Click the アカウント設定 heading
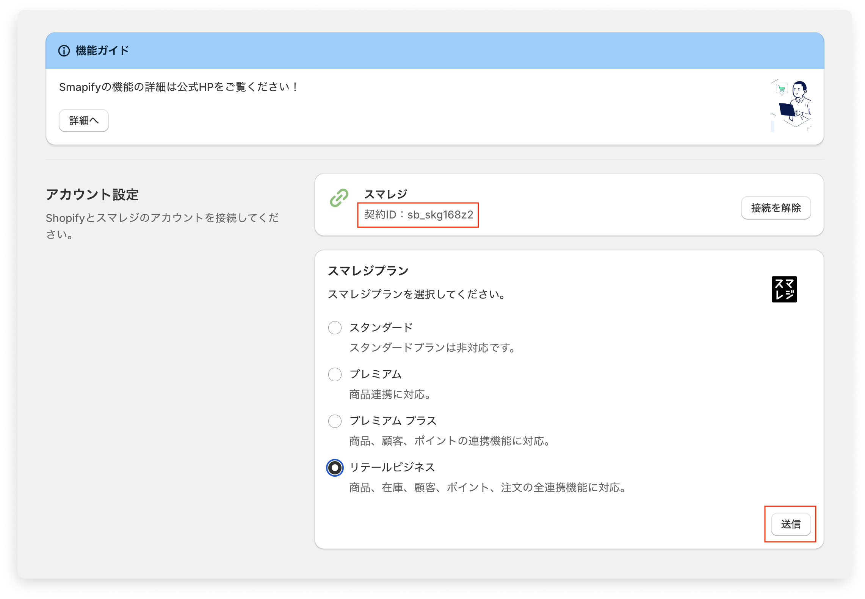This screenshot has width=865, height=599. [x=92, y=195]
